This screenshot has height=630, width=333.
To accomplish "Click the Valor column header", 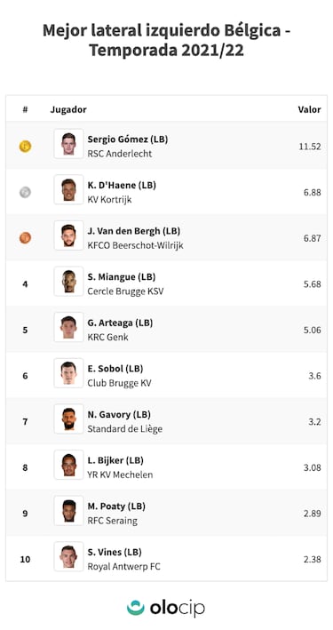I will pos(309,109).
